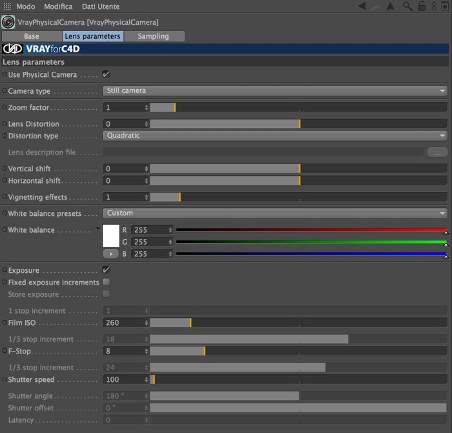Click the back arrow navigation icon

(x=362, y=6)
